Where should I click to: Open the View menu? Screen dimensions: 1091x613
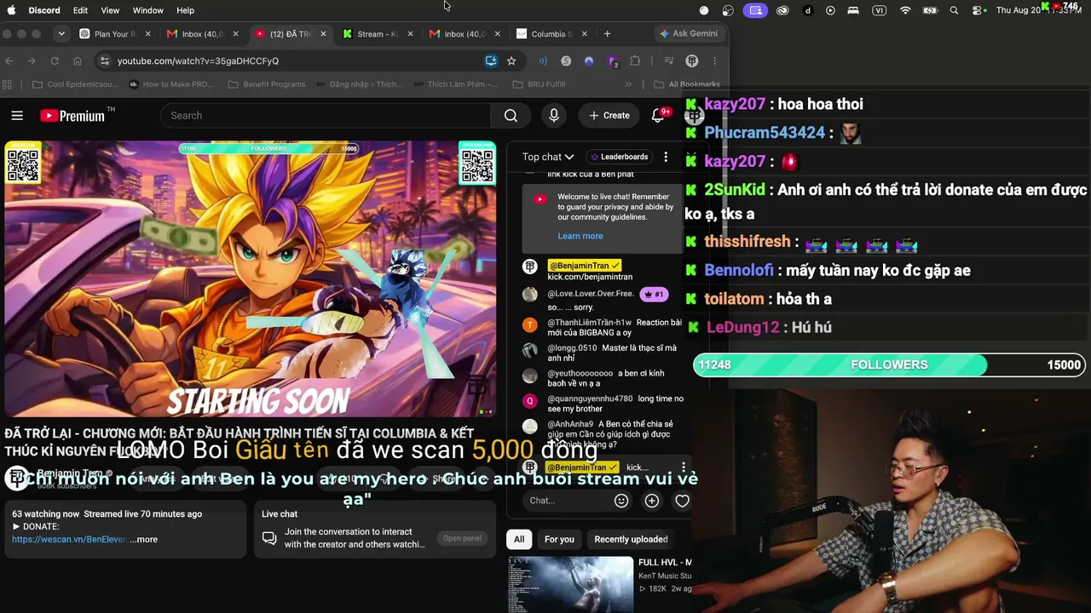pos(110,10)
